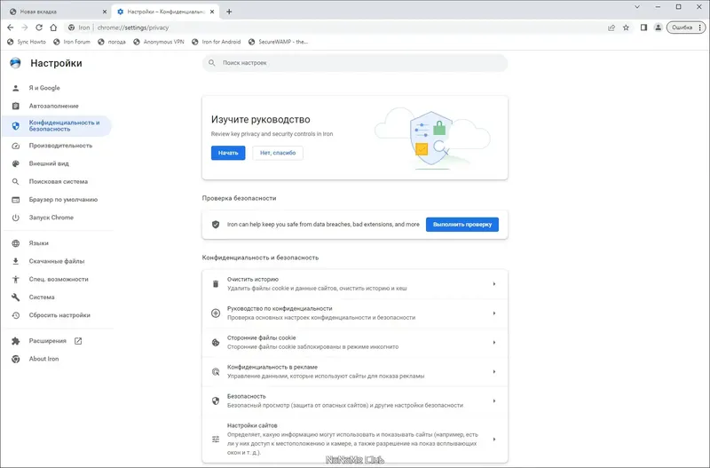Expand arrow on Сторонние файлы cookie row
The image size is (710, 468).
click(x=494, y=343)
